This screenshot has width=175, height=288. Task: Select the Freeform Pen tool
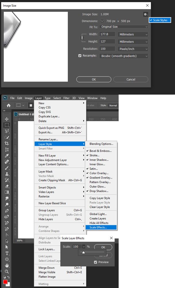pyautogui.click(x=7, y=217)
